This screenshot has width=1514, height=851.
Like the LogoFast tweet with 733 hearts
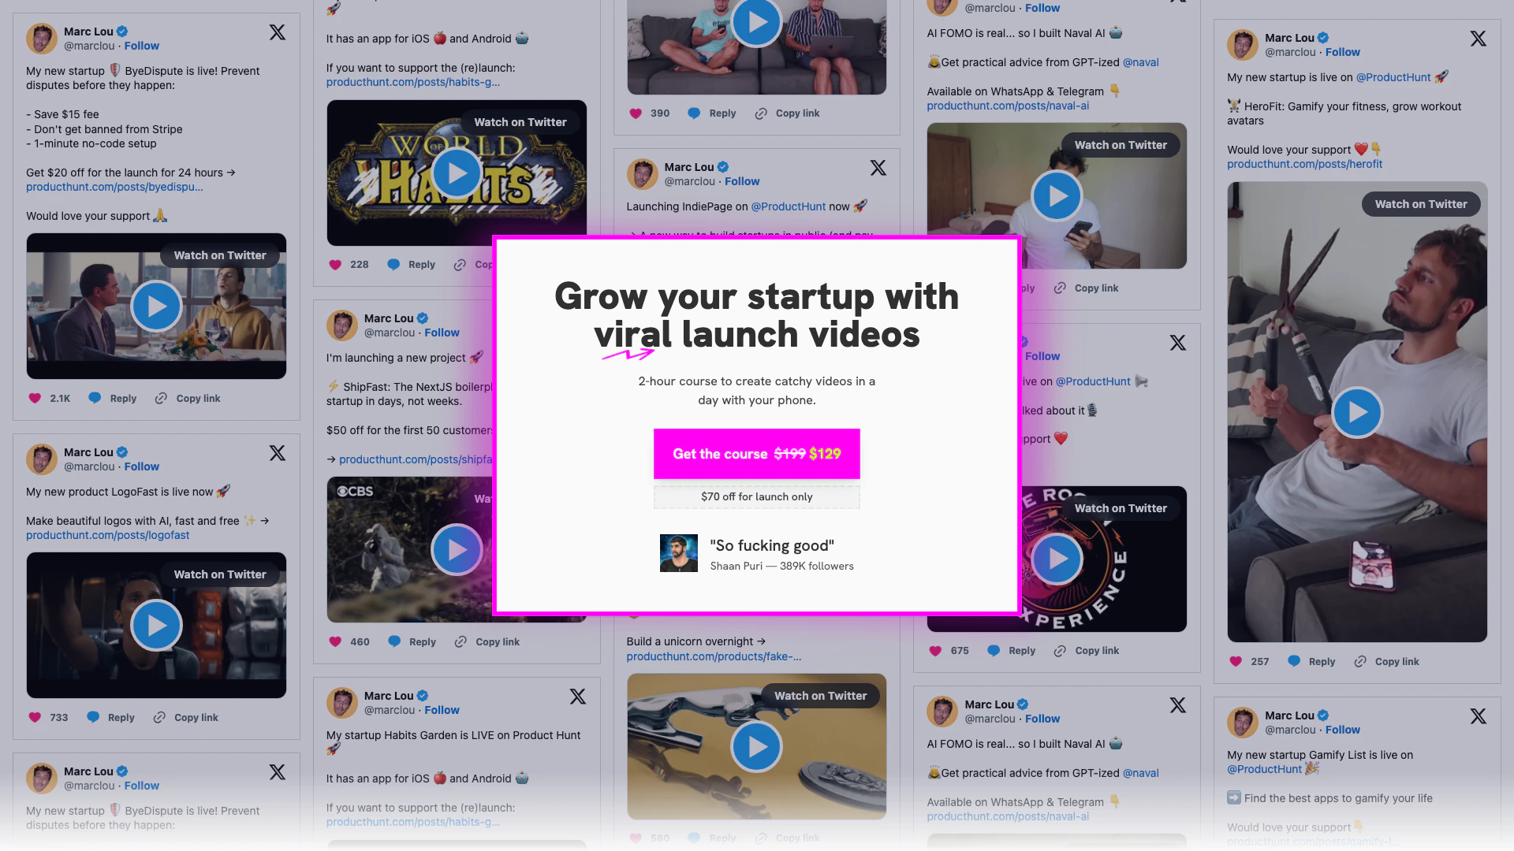point(35,717)
